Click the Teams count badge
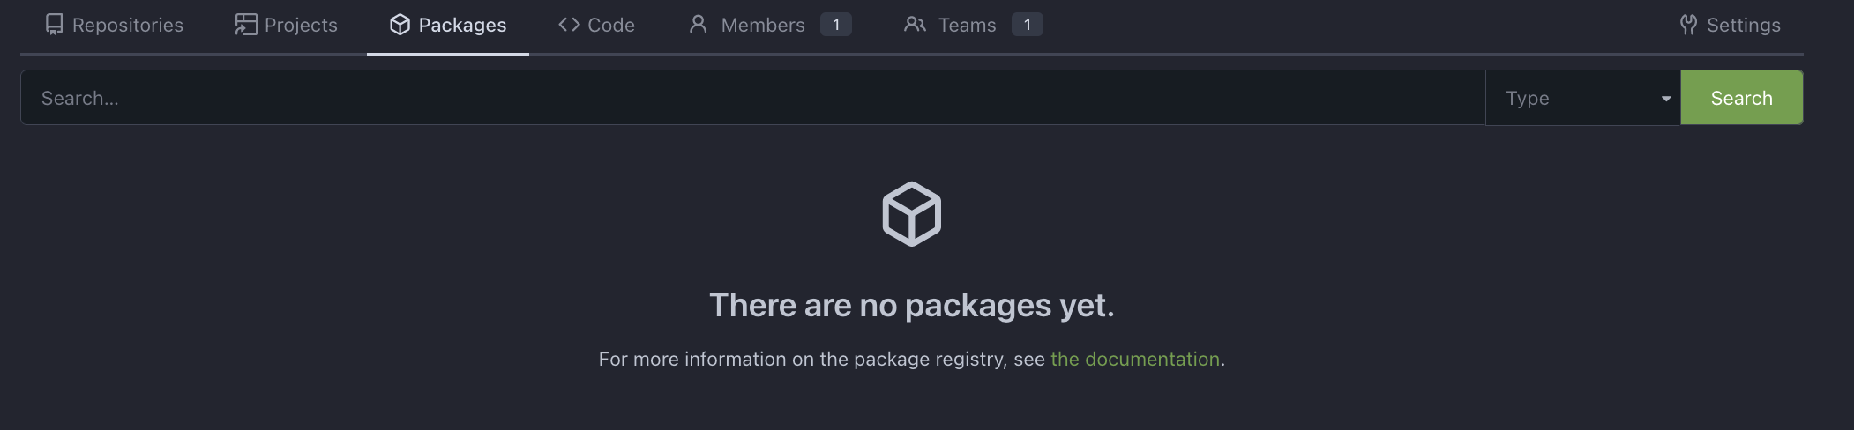This screenshot has width=1854, height=430. click(x=1028, y=25)
